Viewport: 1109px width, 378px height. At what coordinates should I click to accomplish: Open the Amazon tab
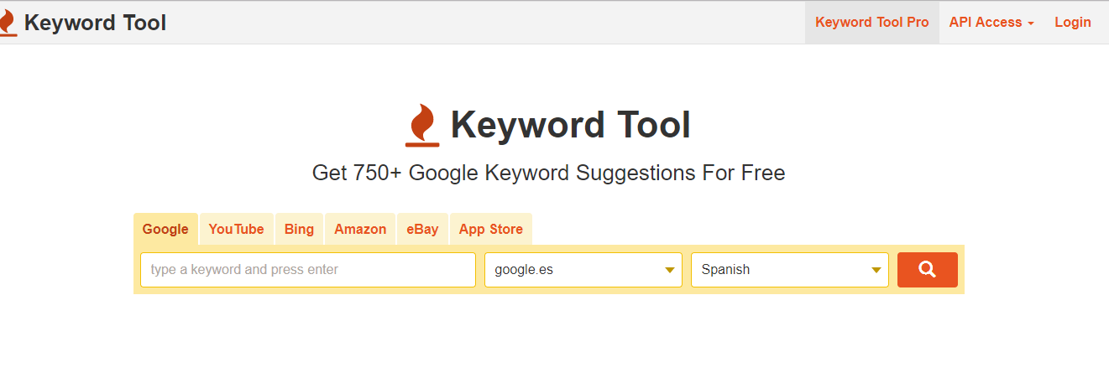coord(360,229)
